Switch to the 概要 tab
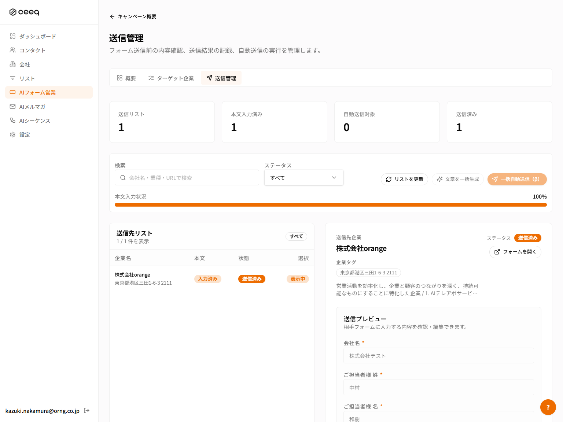 [126, 78]
